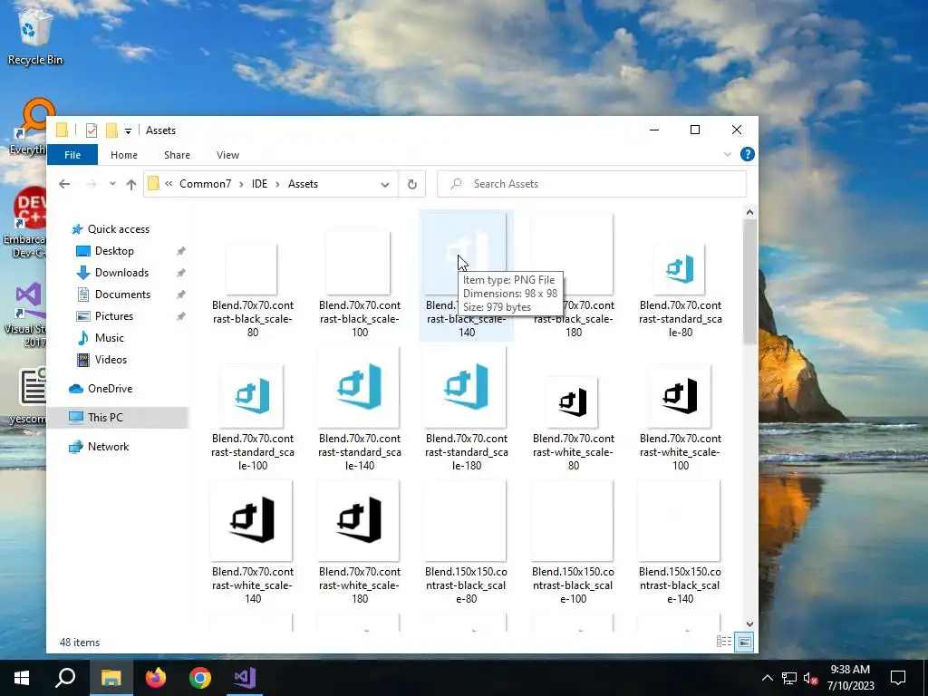928x696 pixels.
Task: Expand the path chevron after IDE
Action: [277, 184]
